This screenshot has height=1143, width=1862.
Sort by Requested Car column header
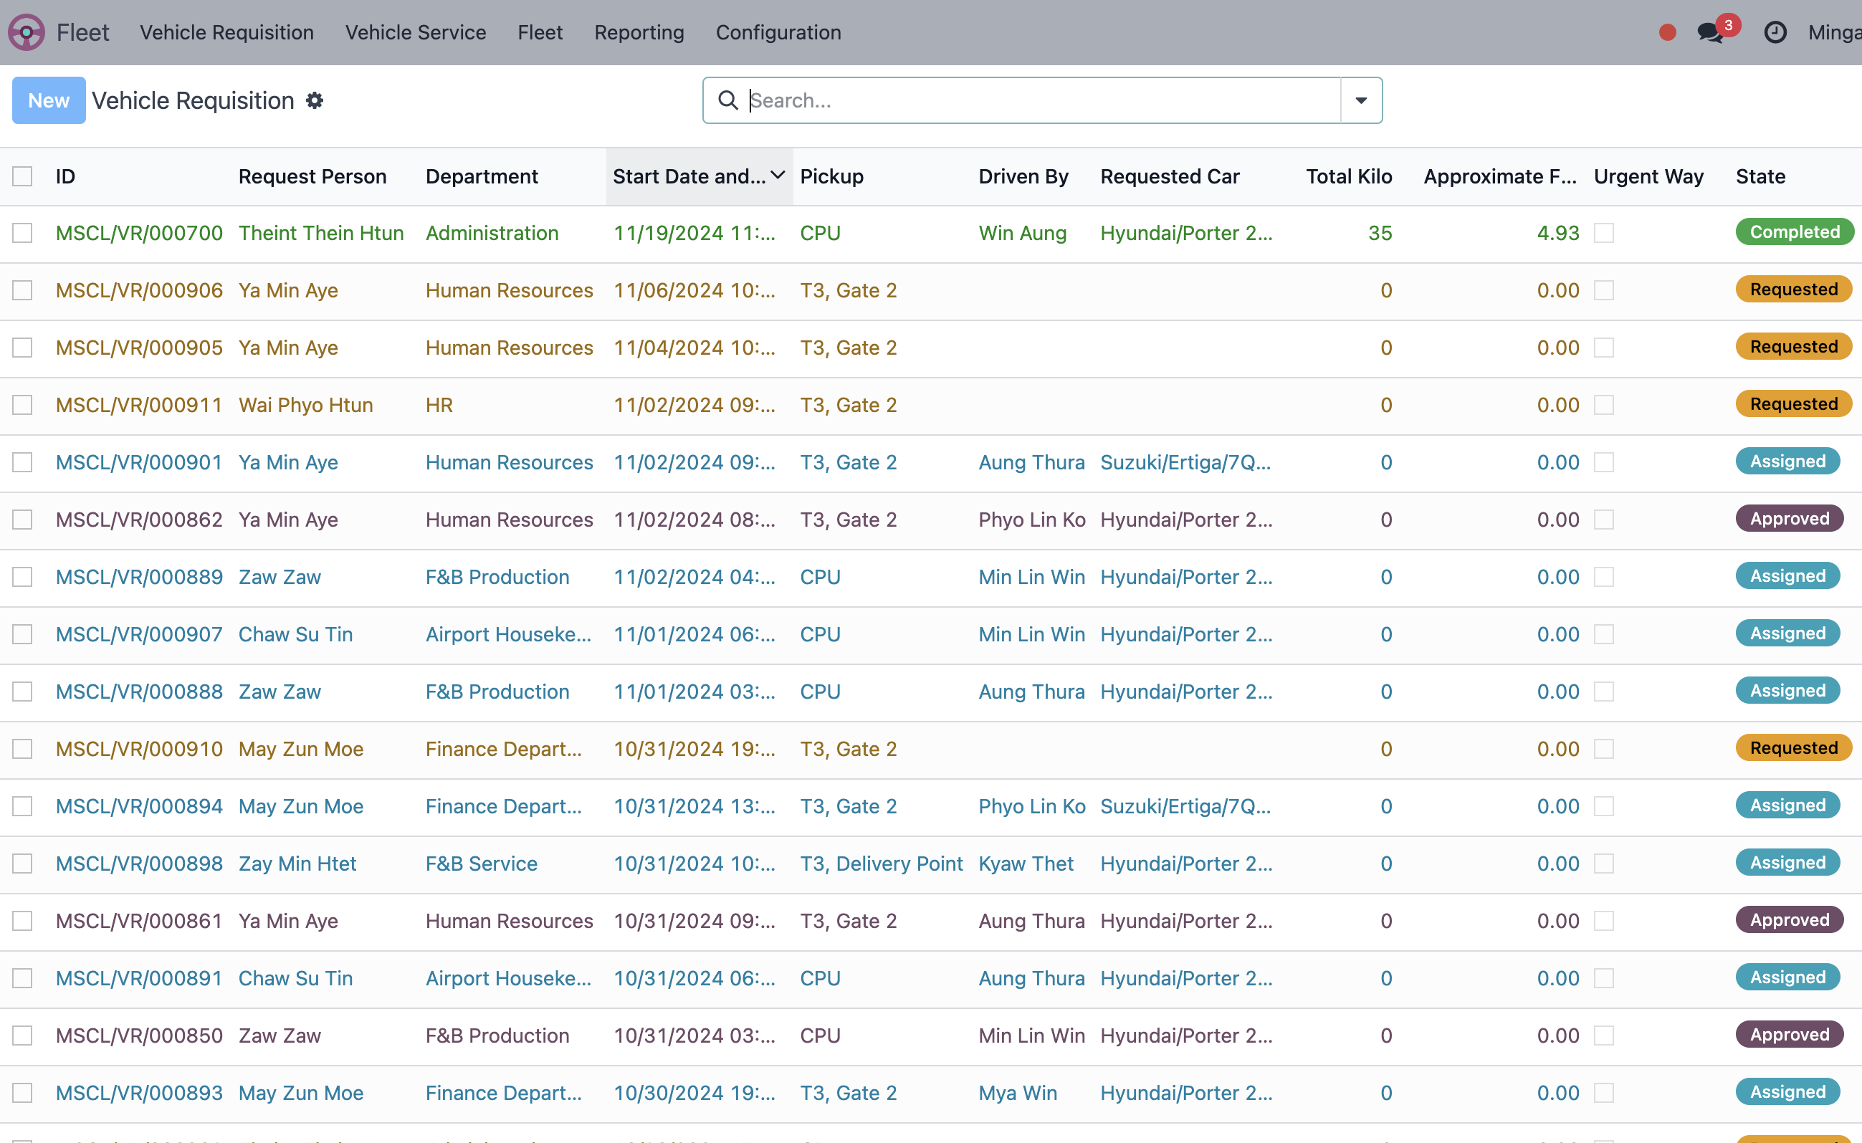pos(1170,176)
